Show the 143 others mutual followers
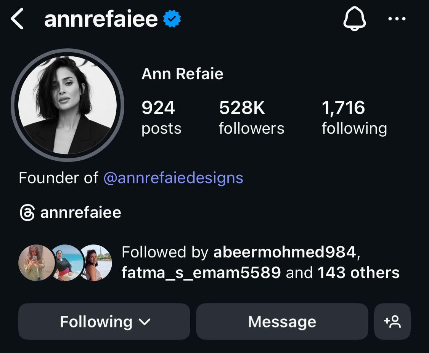The height and width of the screenshot is (353, 429). click(358, 273)
